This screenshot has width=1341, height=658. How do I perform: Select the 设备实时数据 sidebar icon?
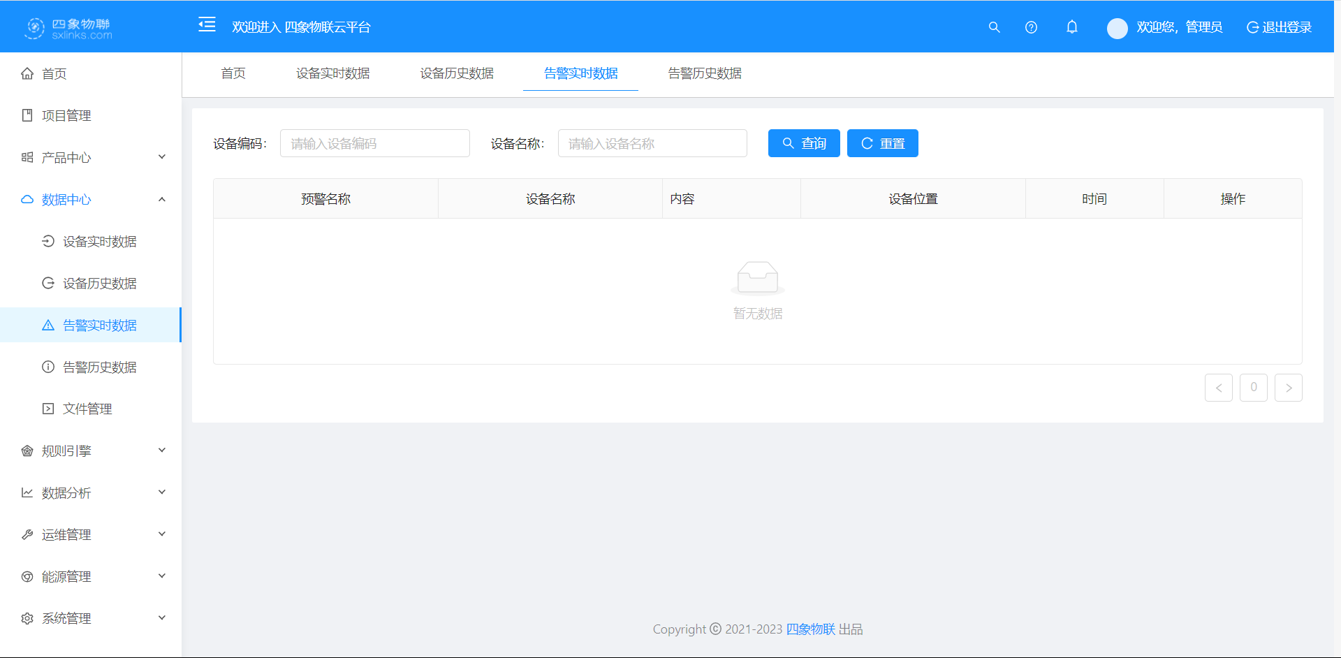pyautogui.click(x=47, y=241)
